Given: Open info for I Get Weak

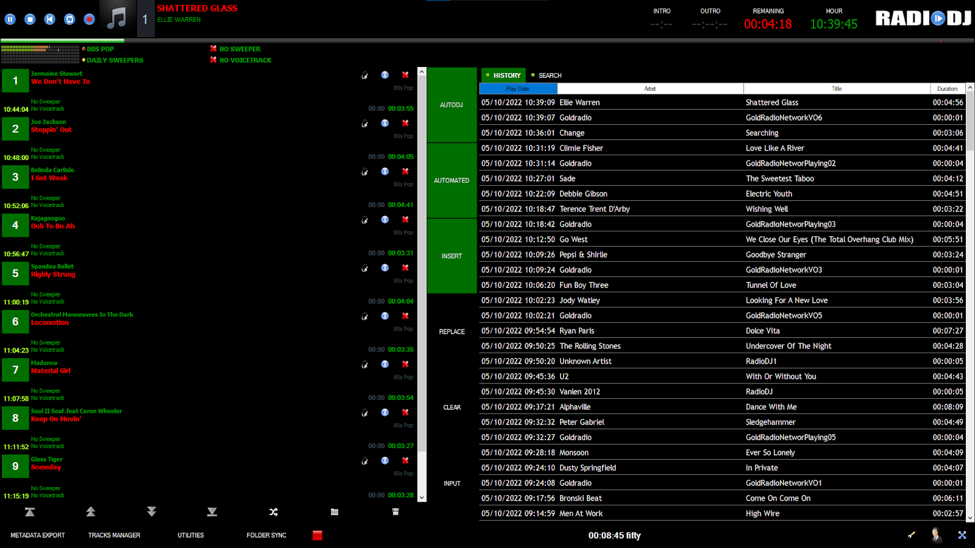Looking at the screenshot, I should 385,171.
